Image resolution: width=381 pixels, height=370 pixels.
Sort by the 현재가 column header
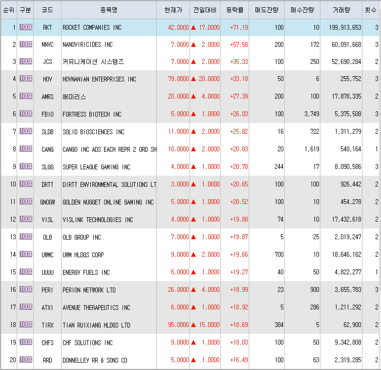(173, 10)
